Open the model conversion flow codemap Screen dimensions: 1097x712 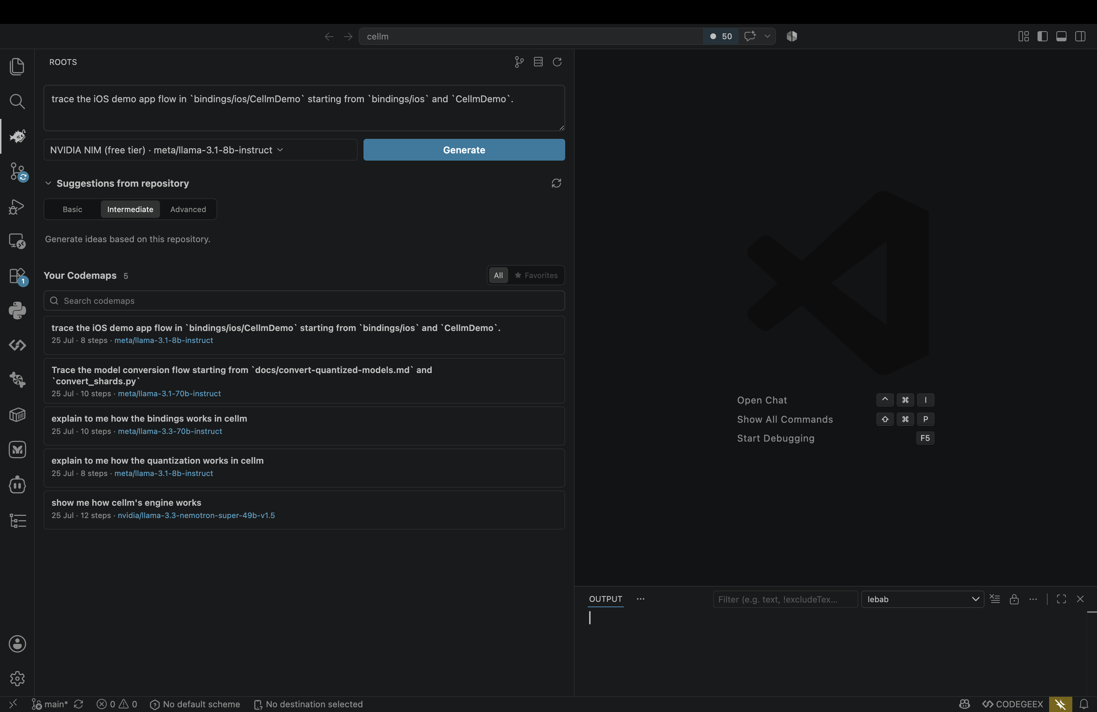point(304,381)
